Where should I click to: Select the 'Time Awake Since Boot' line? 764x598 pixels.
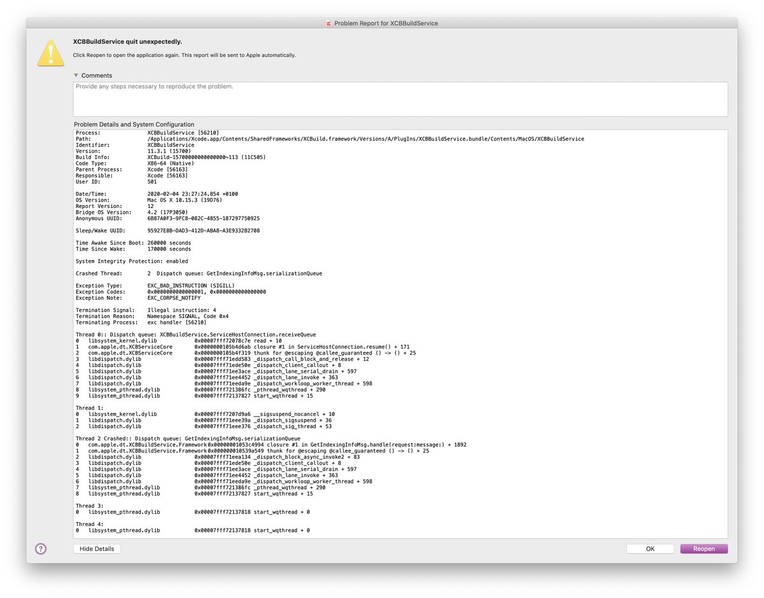133,242
